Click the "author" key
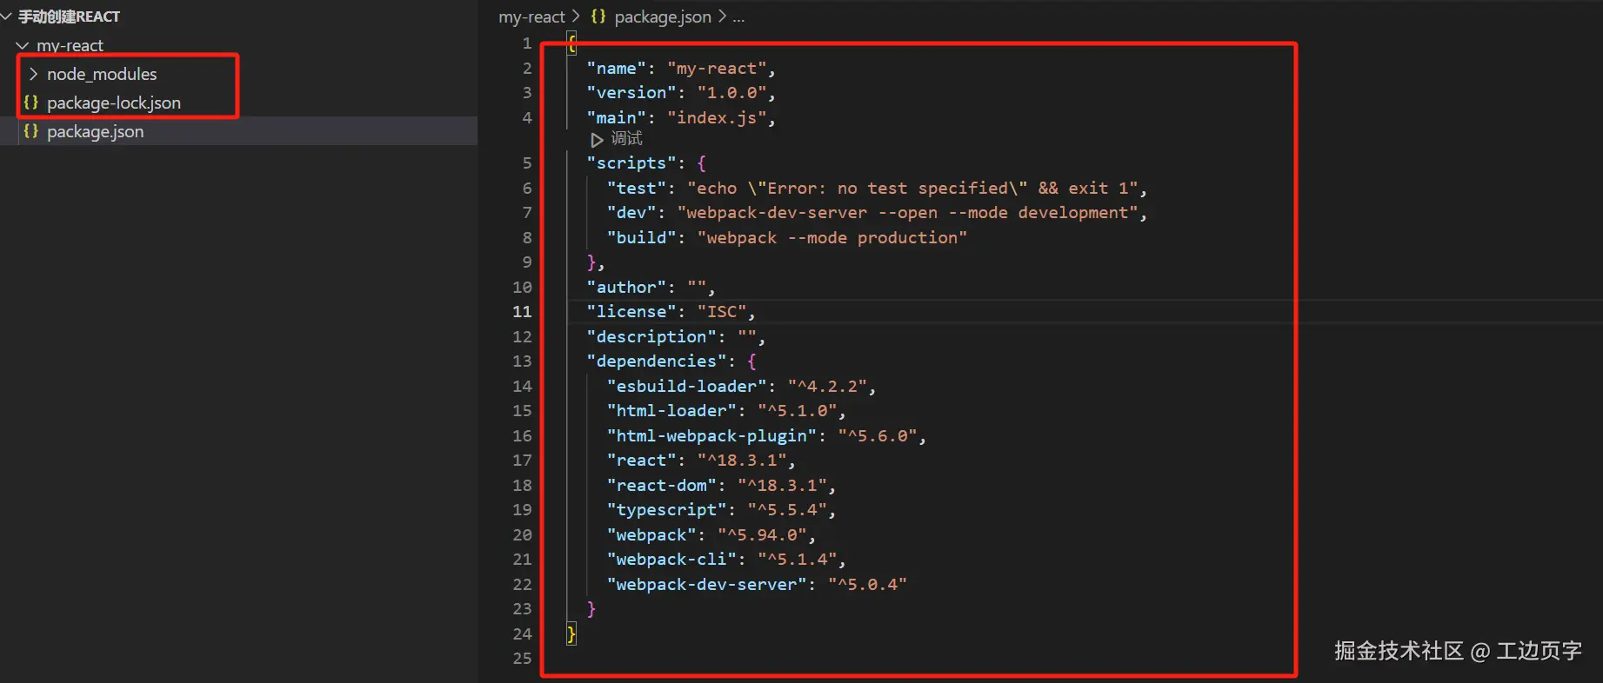1603x683 pixels. point(626,288)
